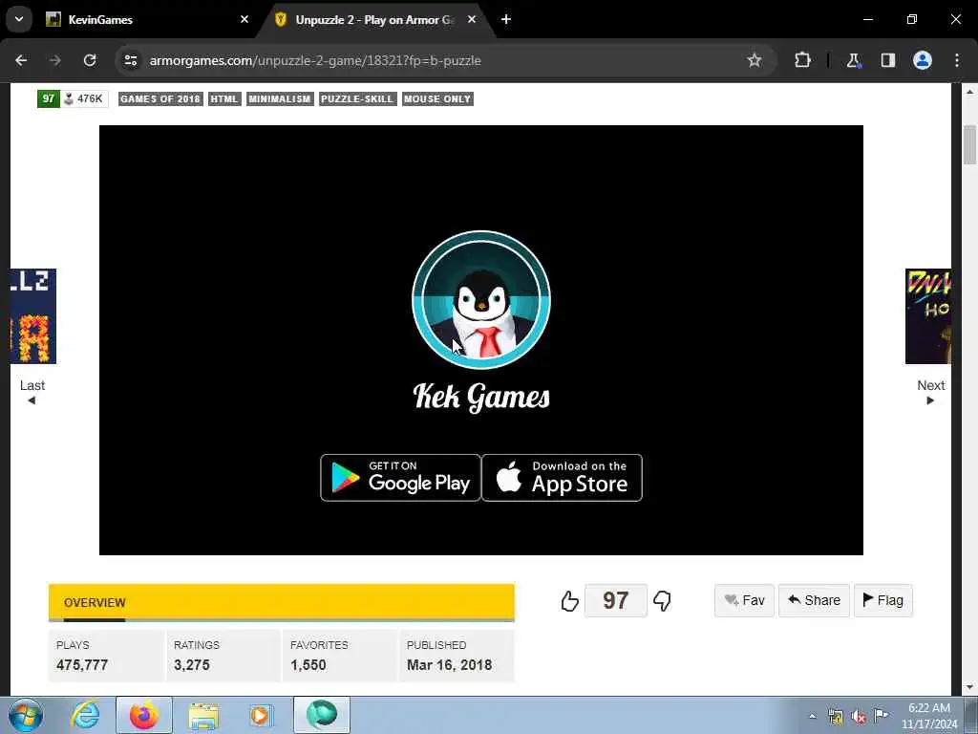Click the teal browser taskbar icon
The image size is (978, 734).
tap(321, 715)
